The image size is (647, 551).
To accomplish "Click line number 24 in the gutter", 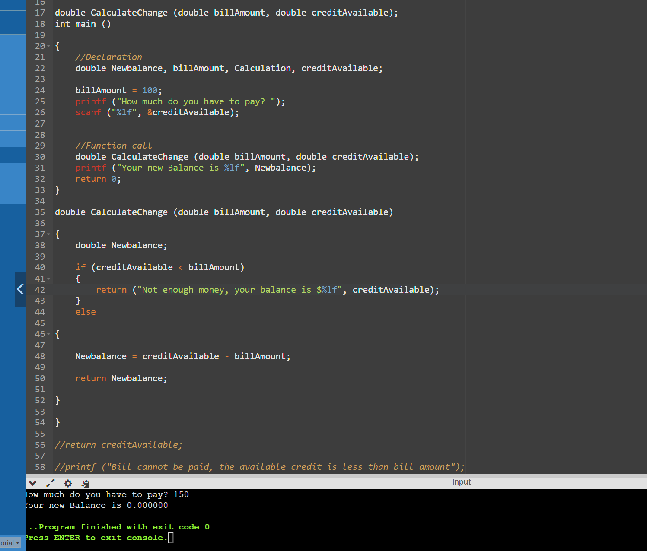I will (x=40, y=90).
